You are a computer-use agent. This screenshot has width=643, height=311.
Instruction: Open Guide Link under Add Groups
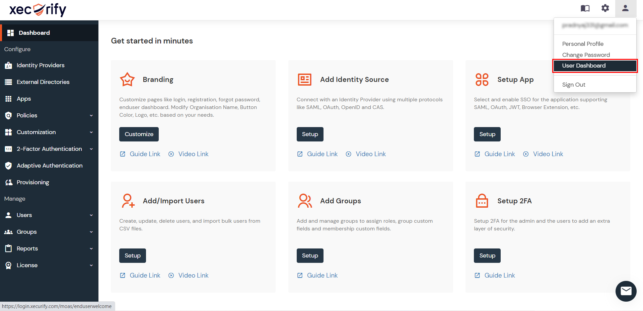(322, 276)
